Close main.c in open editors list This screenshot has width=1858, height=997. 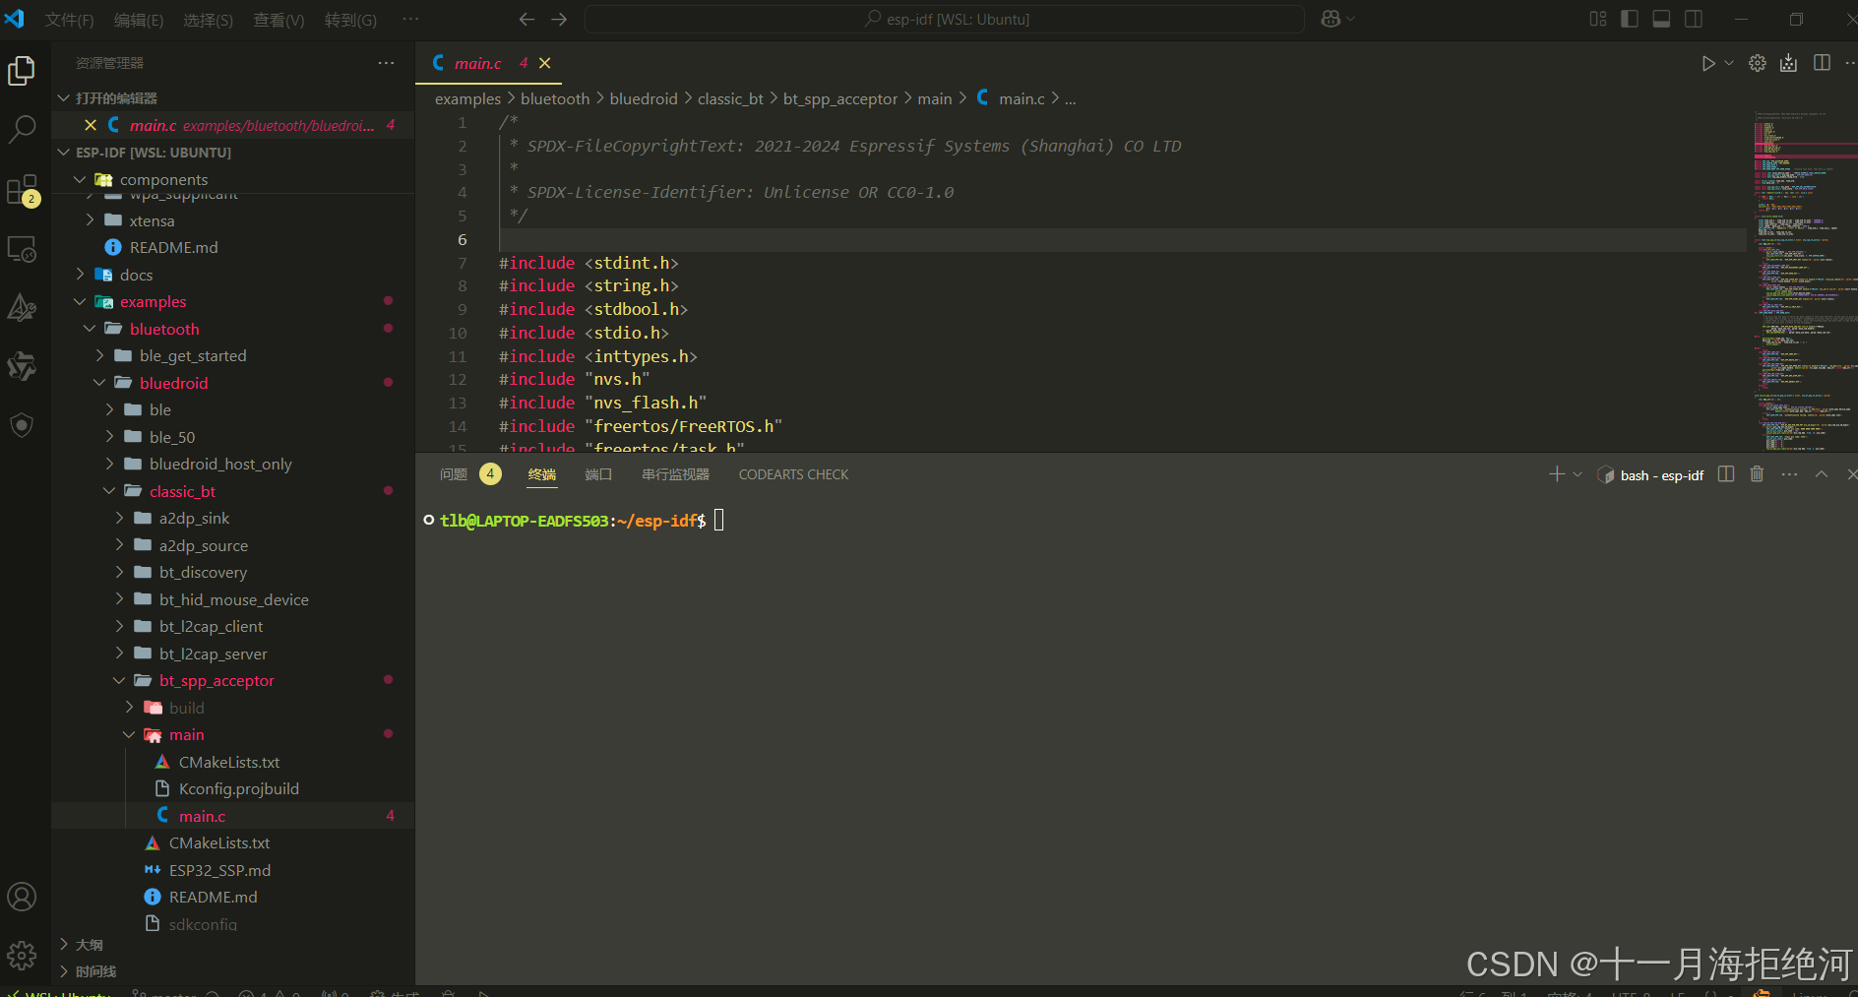91,125
